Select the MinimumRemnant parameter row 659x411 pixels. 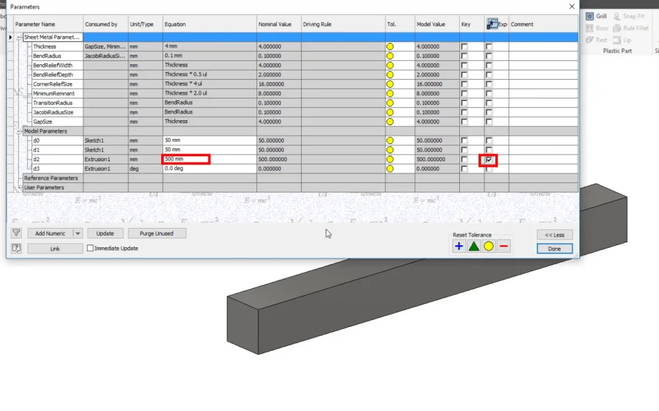tap(296, 93)
